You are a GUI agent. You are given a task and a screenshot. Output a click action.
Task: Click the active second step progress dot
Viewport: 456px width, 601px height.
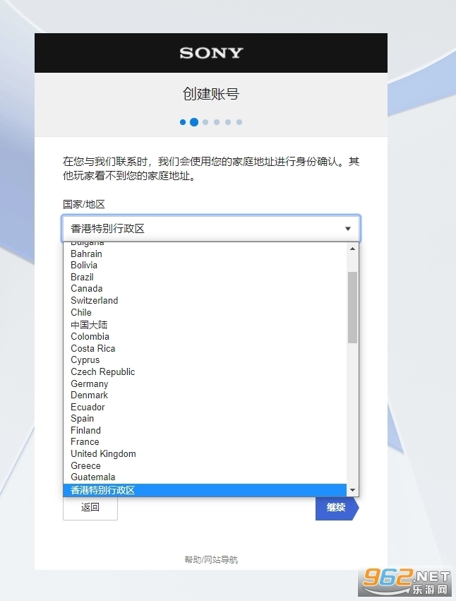[194, 122]
